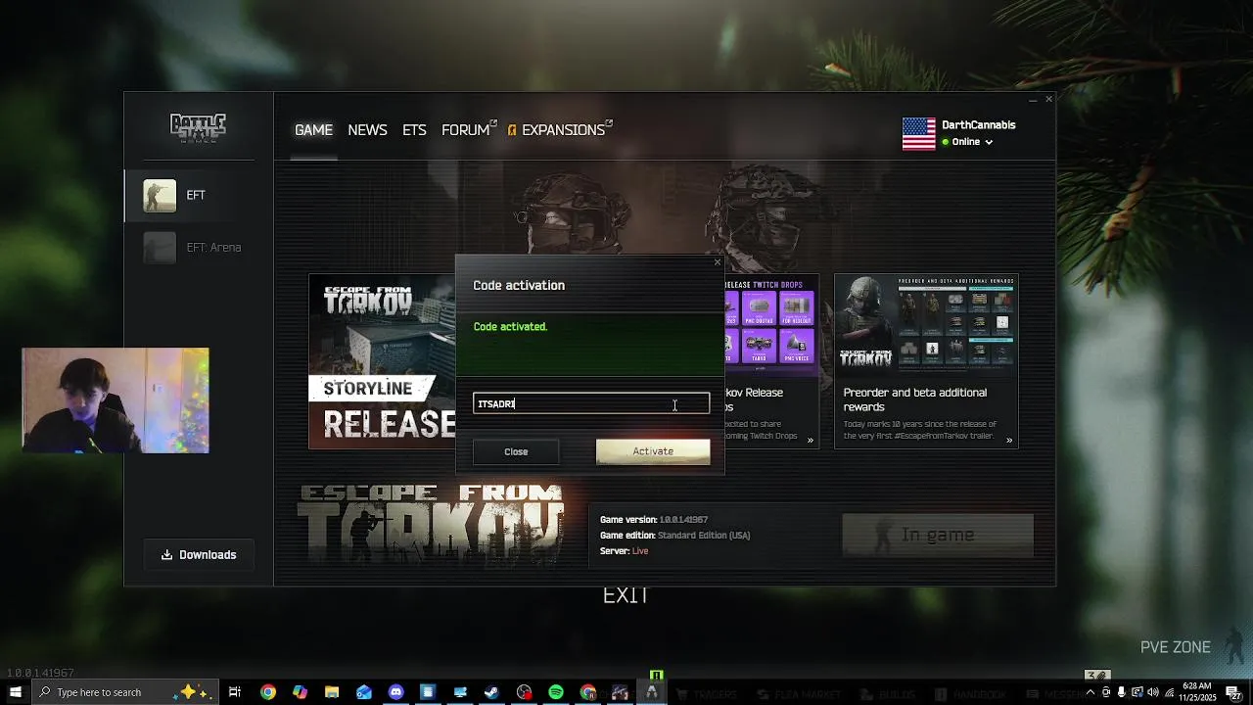Open the Windows Start menu

coord(15,692)
